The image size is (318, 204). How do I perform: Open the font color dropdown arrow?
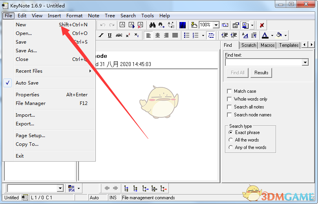point(272,35)
